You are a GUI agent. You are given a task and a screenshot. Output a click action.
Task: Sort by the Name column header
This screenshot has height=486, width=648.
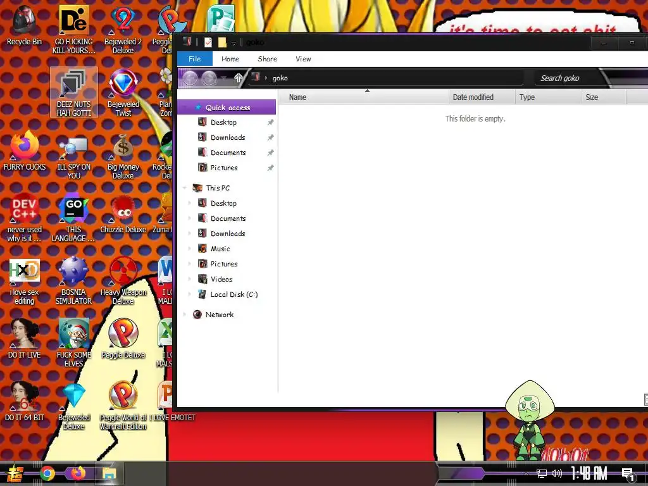(364, 97)
